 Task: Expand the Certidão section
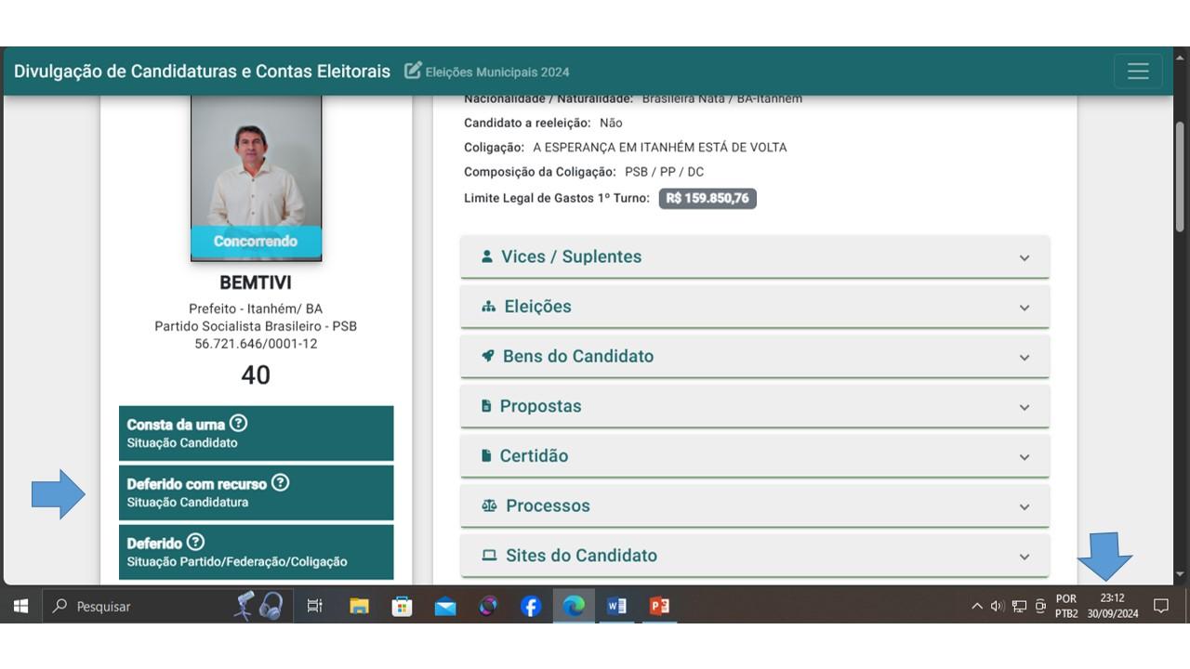tap(755, 456)
